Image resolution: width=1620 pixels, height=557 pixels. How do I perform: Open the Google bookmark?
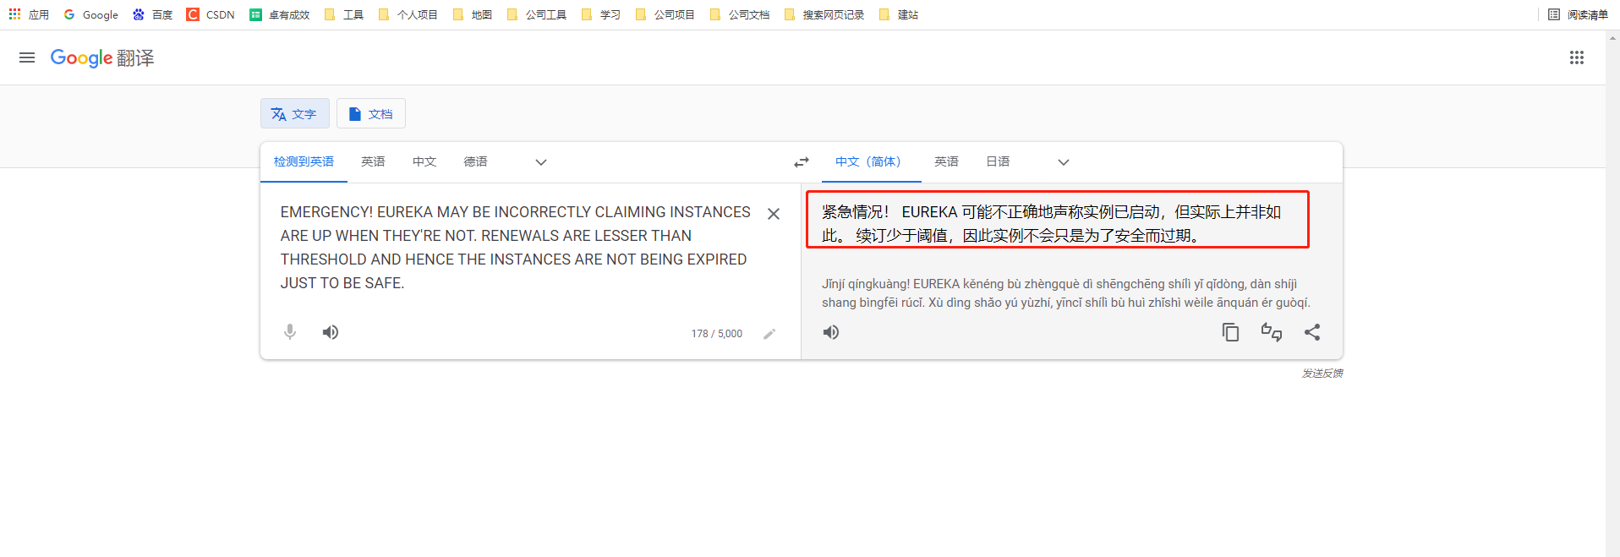(91, 14)
